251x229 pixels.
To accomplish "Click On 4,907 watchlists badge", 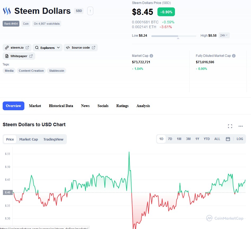I will 47,24.
